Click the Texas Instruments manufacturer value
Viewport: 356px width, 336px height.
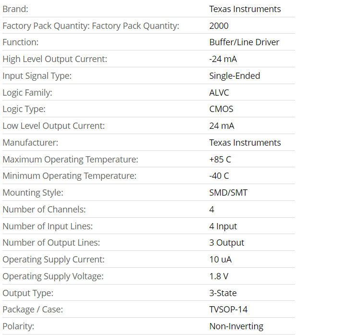point(245,143)
